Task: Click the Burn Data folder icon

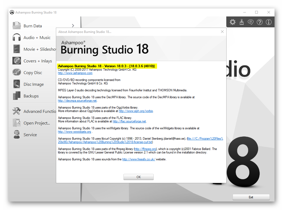Action: click(16, 26)
